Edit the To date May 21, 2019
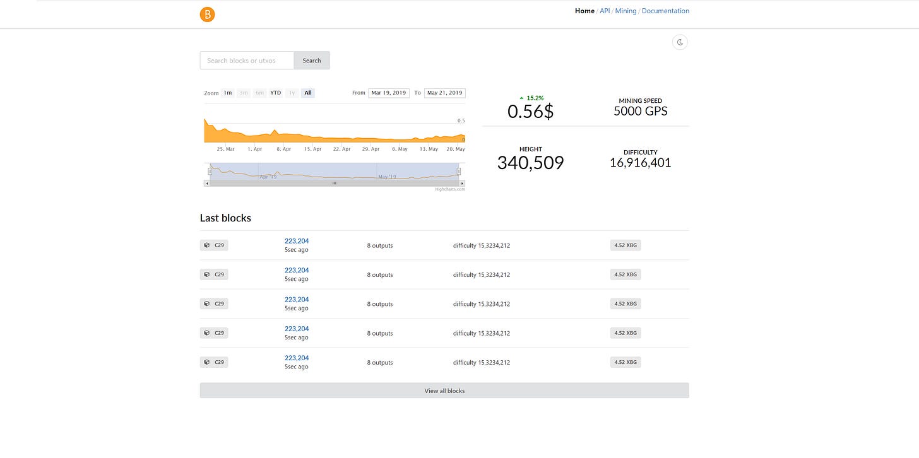The image size is (919, 458). coord(445,93)
